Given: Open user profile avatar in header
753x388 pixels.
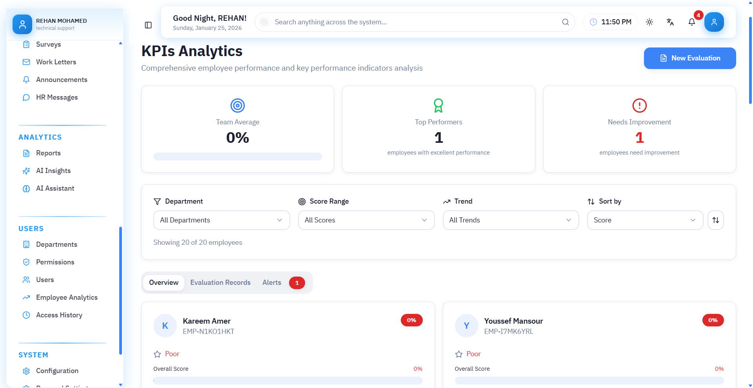Looking at the screenshot, I should pyautogui.click(x=714, y=22).
